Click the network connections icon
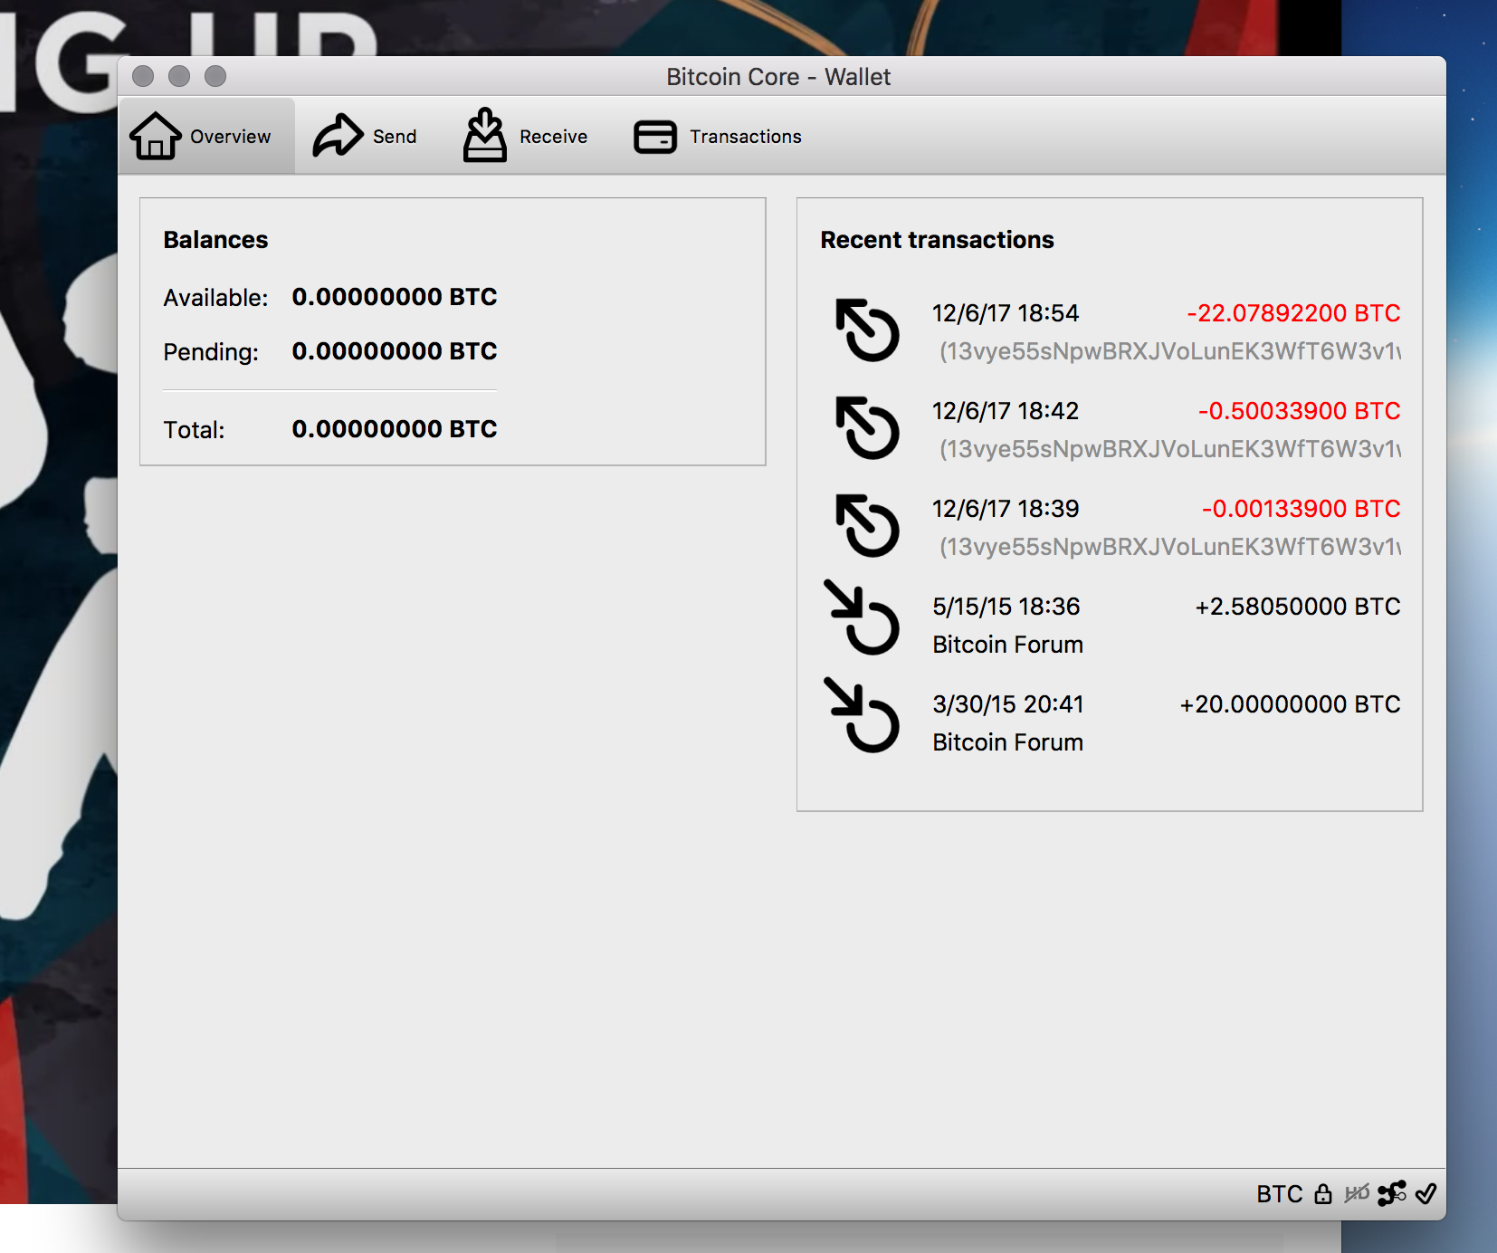Viewport: 1497px width, 1253px height. point(1392,1193)
